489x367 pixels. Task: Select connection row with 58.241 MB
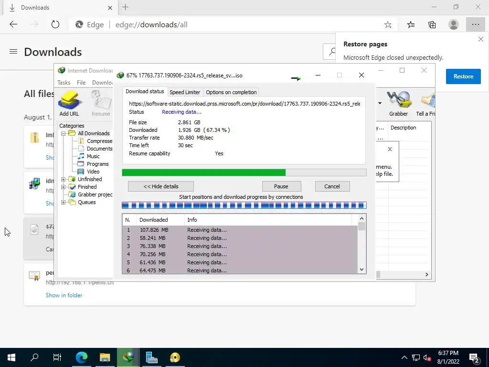[240, 238]
